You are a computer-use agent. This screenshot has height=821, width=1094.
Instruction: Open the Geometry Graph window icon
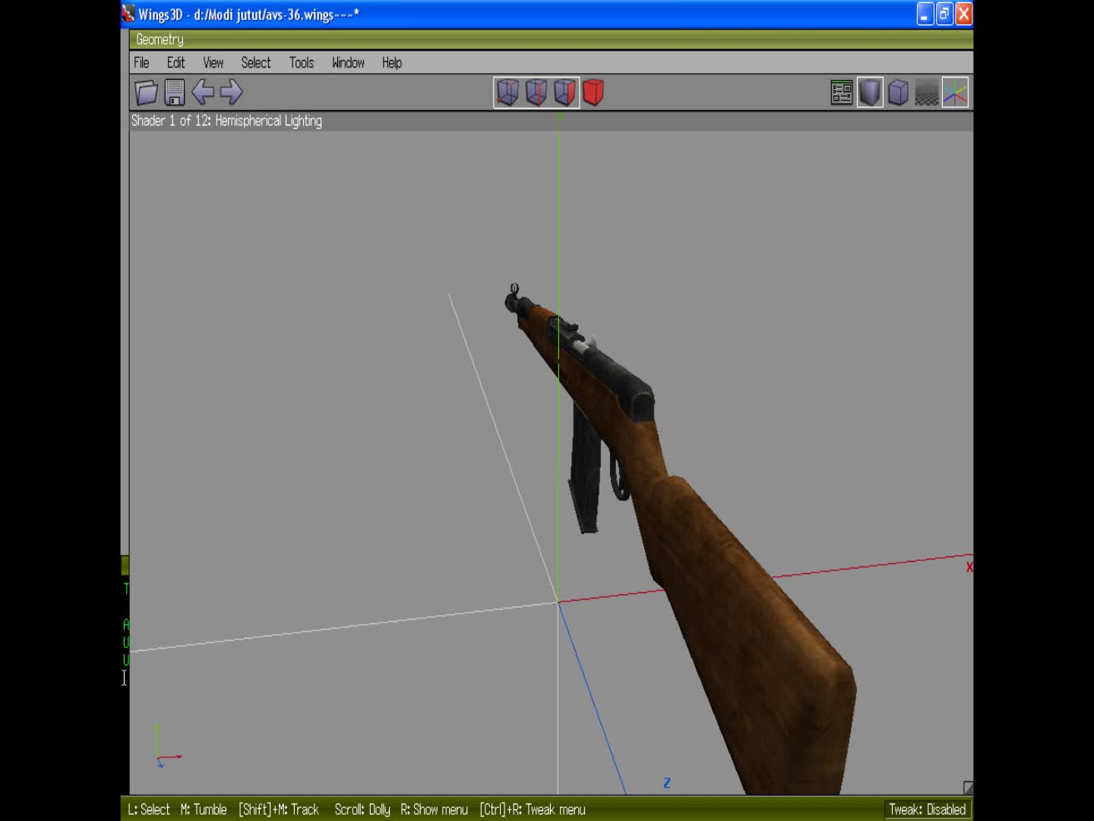840,92
